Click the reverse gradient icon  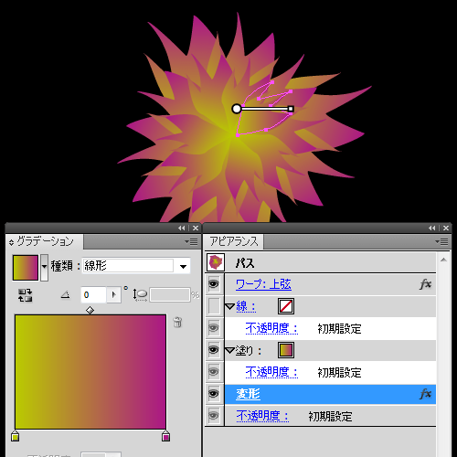(x=25, y=295)
